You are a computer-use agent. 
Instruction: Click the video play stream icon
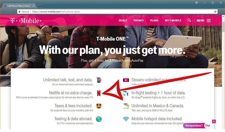[126, 80]
